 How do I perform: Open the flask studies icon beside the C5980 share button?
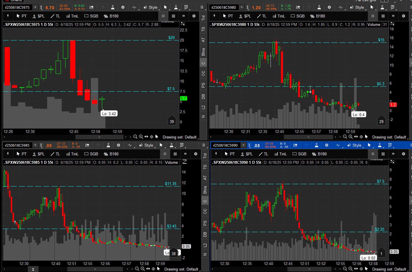tap(319, 7)
